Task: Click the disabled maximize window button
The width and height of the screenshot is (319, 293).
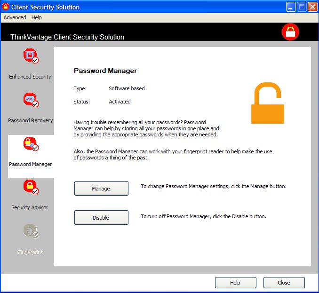Action: [302, 7]
